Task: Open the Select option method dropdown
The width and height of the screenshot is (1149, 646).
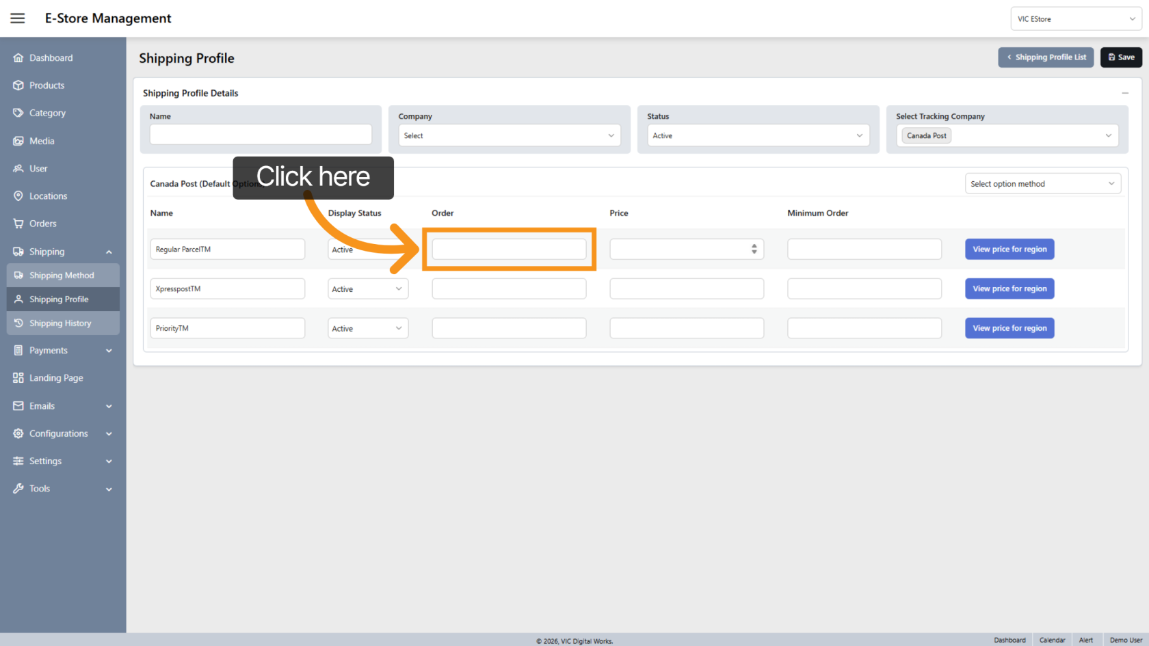Action: tap(1042, 184)
